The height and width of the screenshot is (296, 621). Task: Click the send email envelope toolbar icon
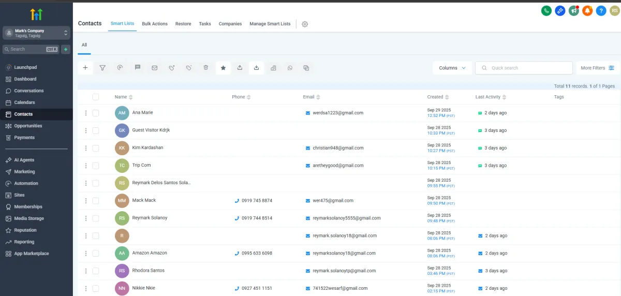coord(154,68)
